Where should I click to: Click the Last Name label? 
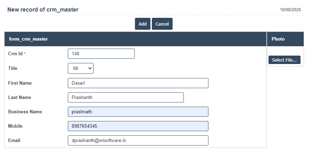point(19,98)
